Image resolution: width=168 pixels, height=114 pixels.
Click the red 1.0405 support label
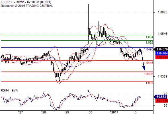(x=149, y=74)
